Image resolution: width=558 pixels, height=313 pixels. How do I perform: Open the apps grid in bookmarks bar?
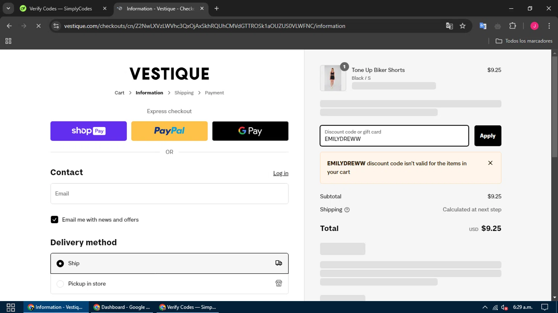pyautogui.click(x=8, y=41)
